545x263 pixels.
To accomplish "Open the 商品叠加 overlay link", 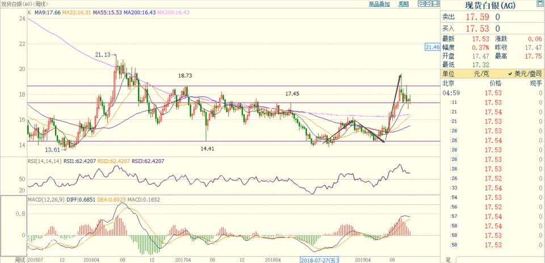I will tap(379, 3).
